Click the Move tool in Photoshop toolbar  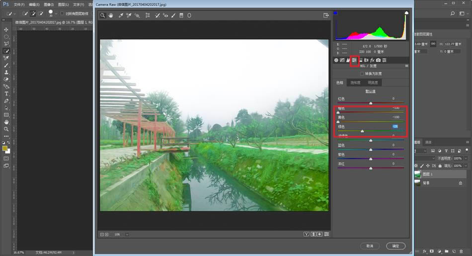coord(6,30)
